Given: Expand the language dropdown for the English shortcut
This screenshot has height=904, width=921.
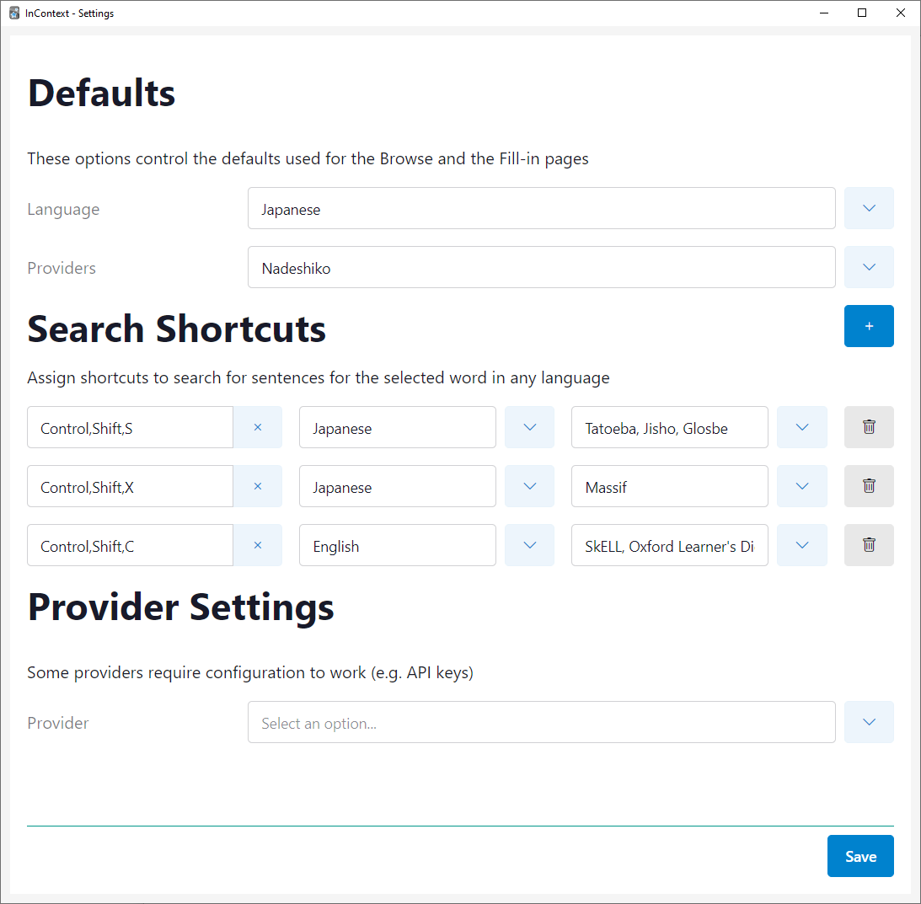Looking at the screenshot, I should pos(529,545).
